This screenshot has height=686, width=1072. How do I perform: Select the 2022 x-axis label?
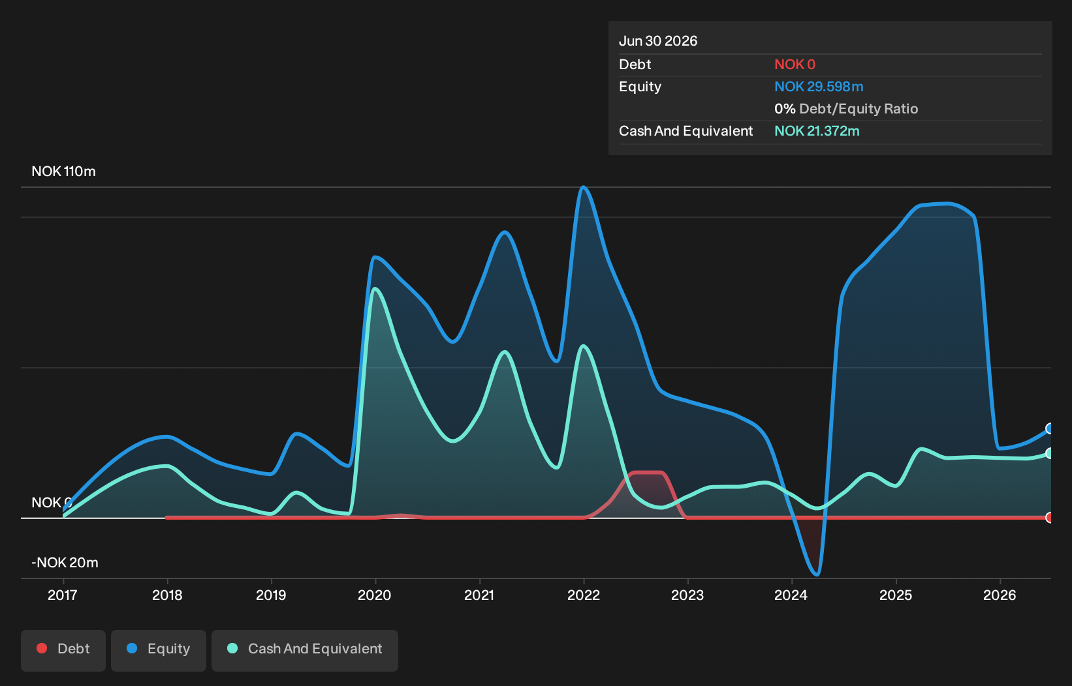pyautogui.click(x=584, y=595)
